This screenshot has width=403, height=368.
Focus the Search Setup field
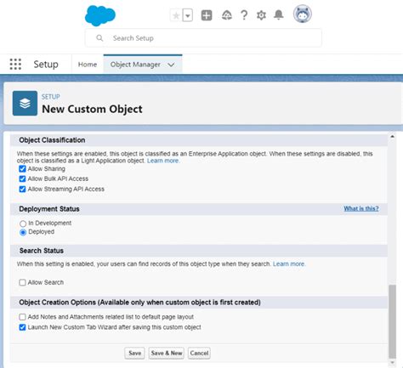pos(203,38)
